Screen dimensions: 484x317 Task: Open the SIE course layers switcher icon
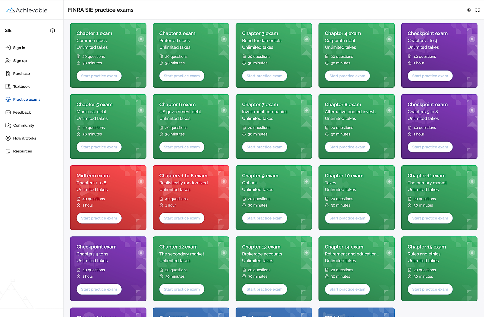53,30
